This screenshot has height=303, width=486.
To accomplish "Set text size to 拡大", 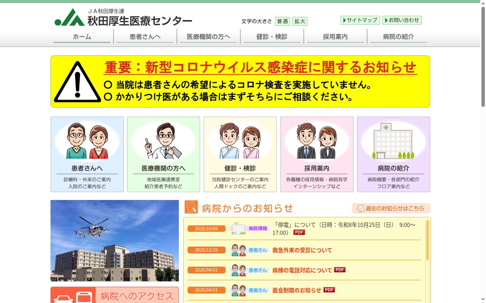I will click(300, 21).
